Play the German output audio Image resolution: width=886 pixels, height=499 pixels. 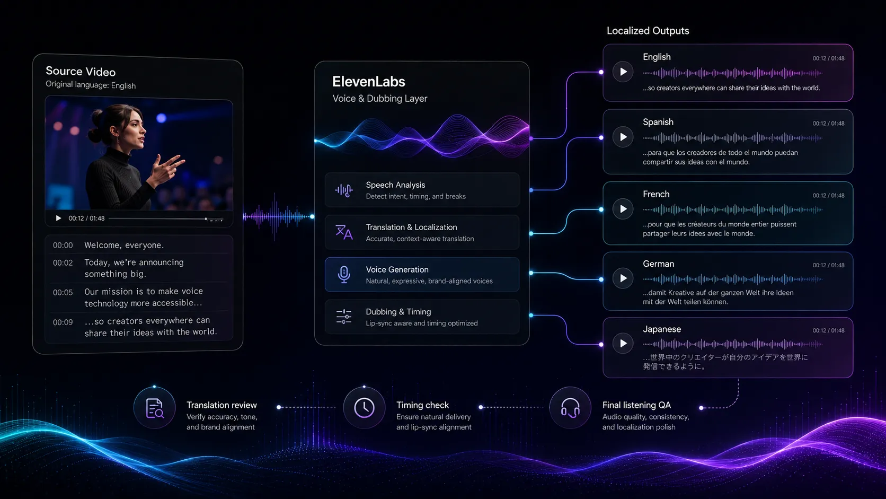pos(623,278)
